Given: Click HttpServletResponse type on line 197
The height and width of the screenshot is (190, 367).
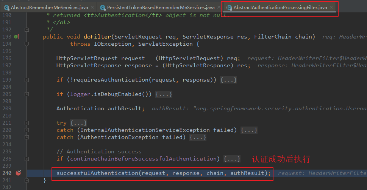Looking at the screenshot, I should pyautogui.click(x=89, y=66).
